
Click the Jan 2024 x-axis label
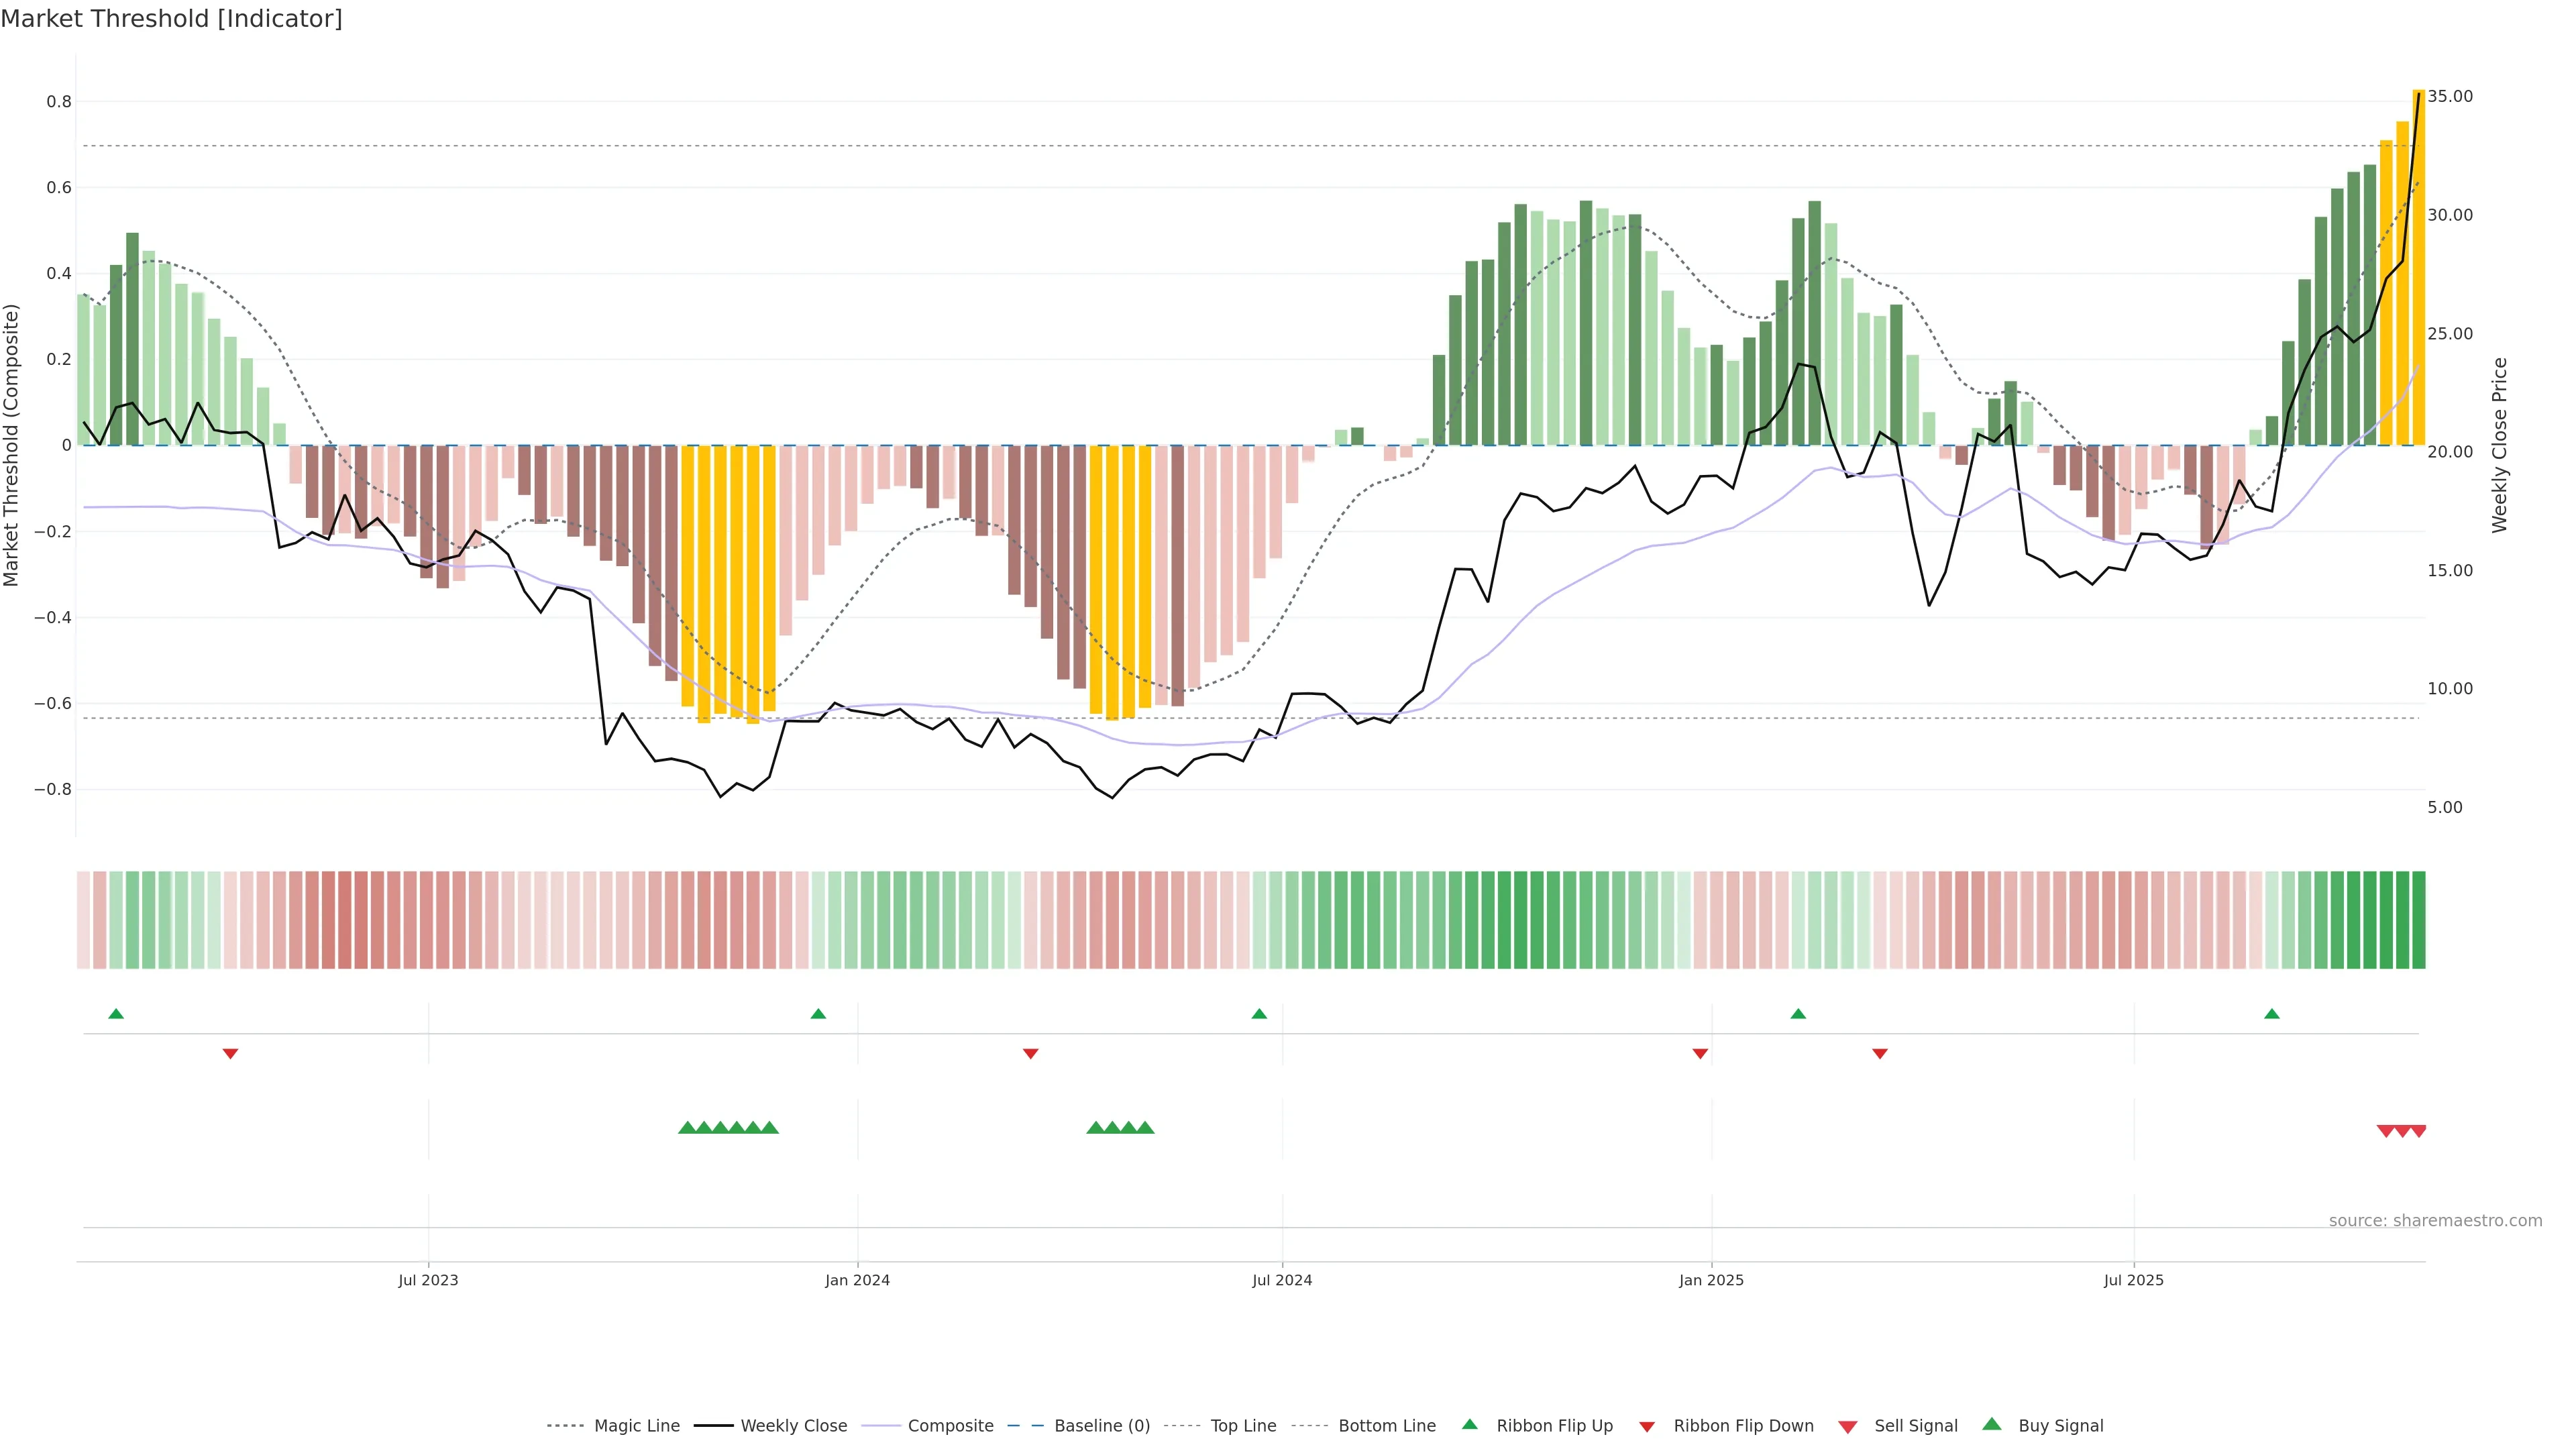tap(857, 1280)
